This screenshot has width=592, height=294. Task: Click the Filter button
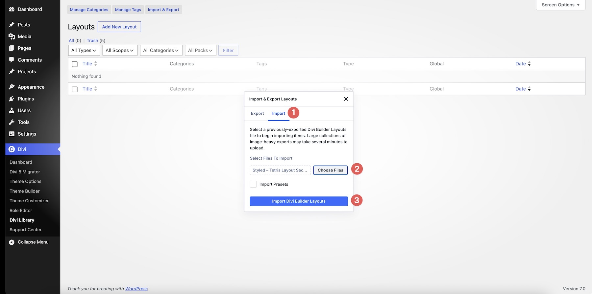coord(228,50)
